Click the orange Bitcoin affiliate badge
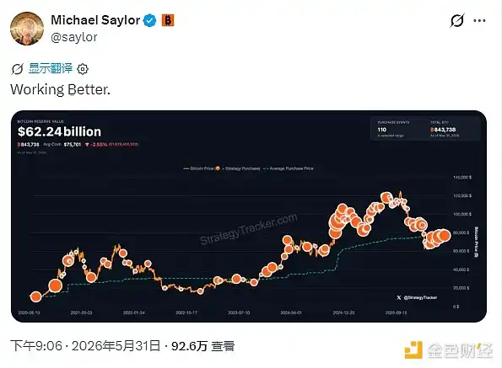 (167, 20)
